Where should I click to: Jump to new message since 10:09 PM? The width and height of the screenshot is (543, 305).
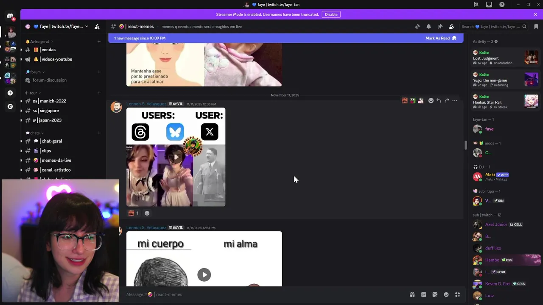coord(140,38)
